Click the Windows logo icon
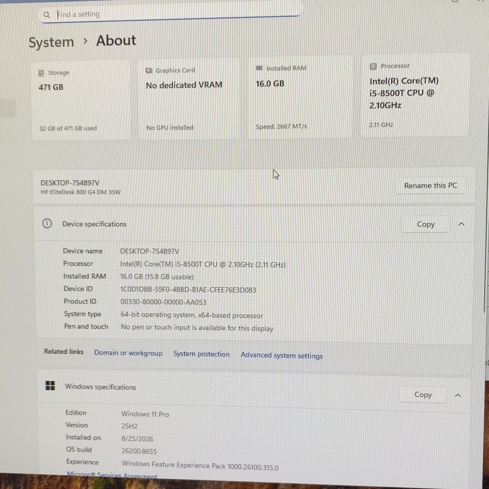The height and width of the screenshot is (489, 489). point(50,385)
